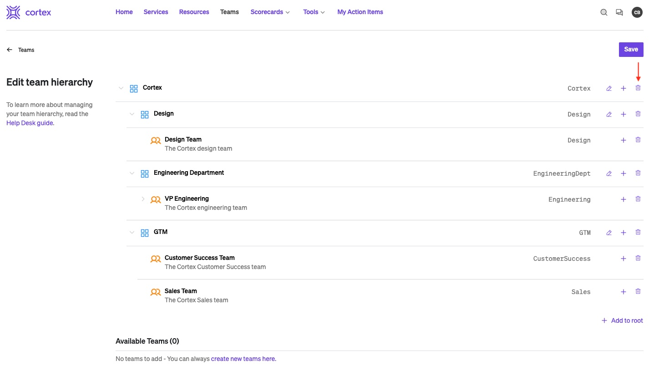Viewport: 654px width, 376px height.
Task: Click the pencil icon on Design row
Action: [609, 114]
